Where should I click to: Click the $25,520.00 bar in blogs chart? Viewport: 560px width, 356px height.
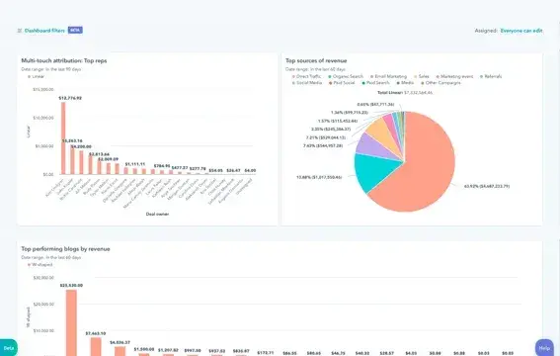pyautogui.click(x=71, y=322)
